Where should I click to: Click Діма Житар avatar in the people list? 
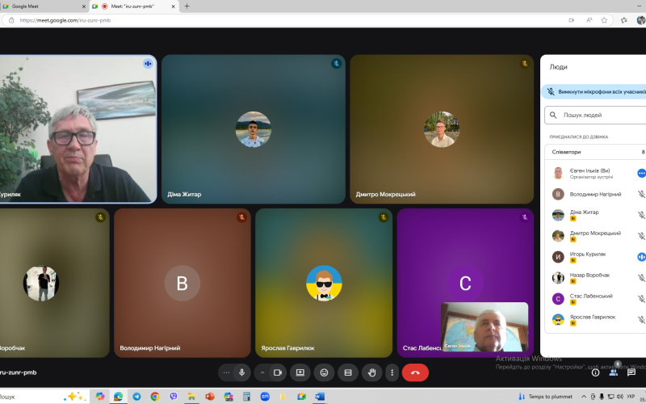click(x=558, y=215)
